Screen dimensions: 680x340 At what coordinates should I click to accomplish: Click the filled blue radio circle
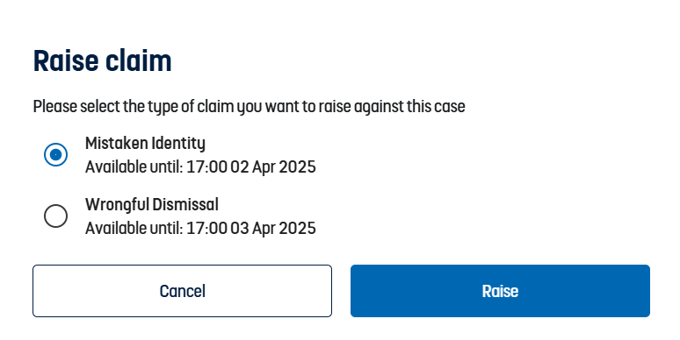click(55, 154)
